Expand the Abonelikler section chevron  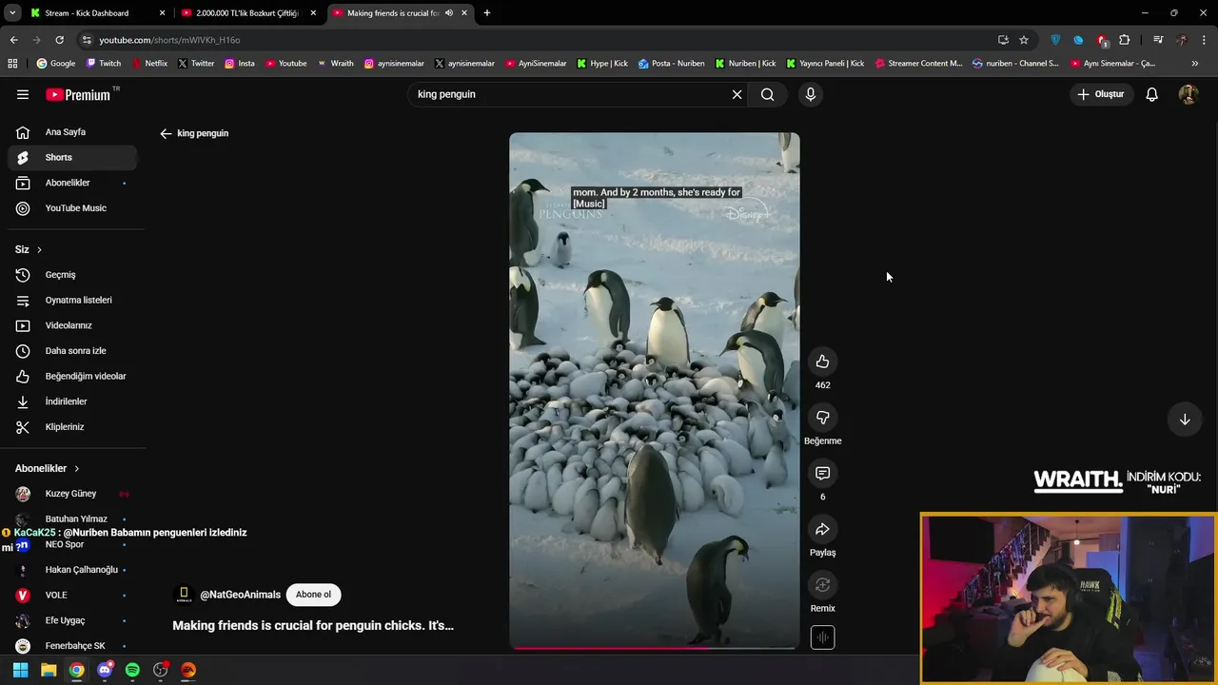[x=76, y=468]
